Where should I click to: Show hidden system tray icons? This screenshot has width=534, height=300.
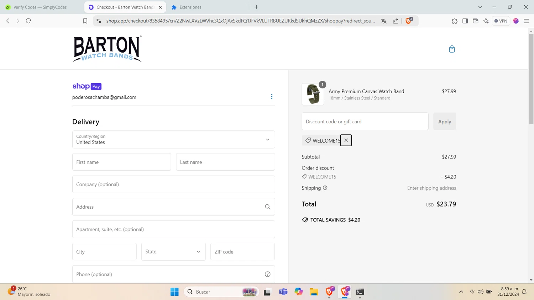(461, 292)
